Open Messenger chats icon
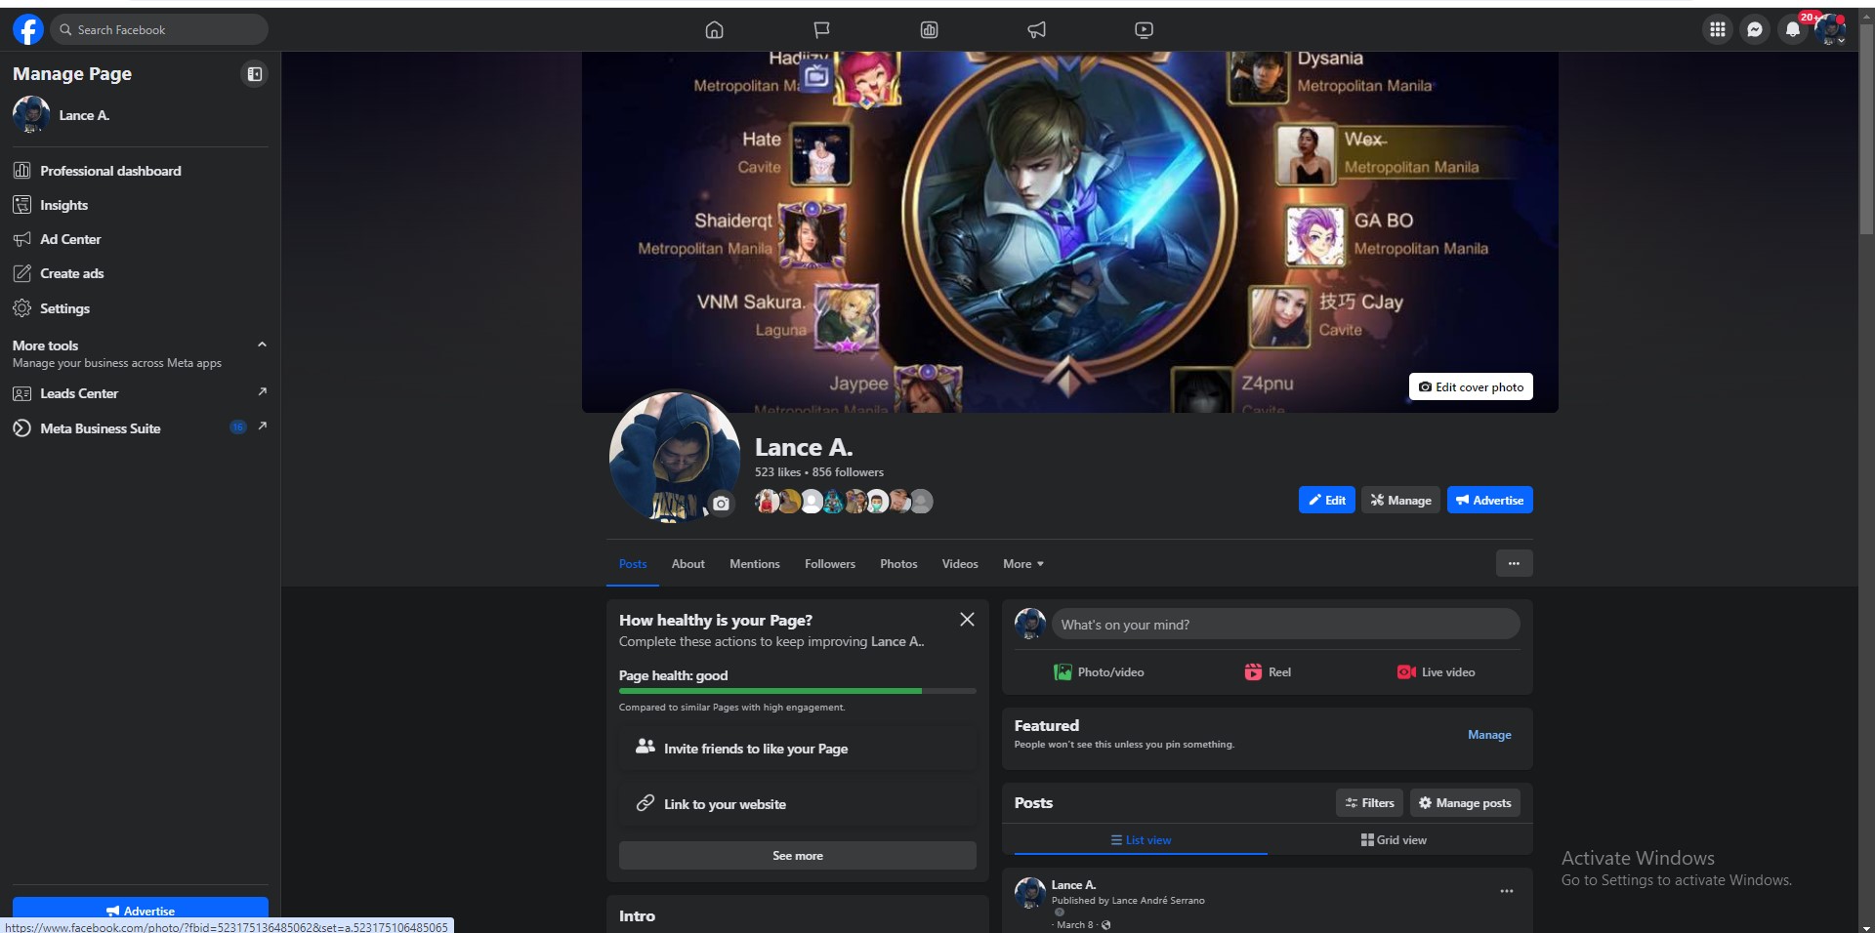The width and height of the screenshot is (1875, 933). coord(1755,29)
